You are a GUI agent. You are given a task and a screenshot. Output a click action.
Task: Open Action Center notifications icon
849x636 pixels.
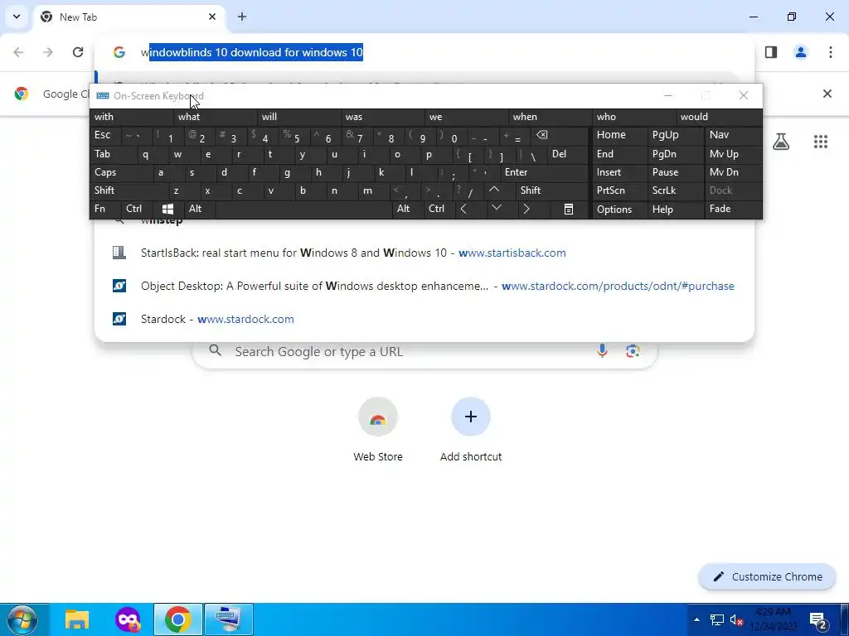coord(818,620)
